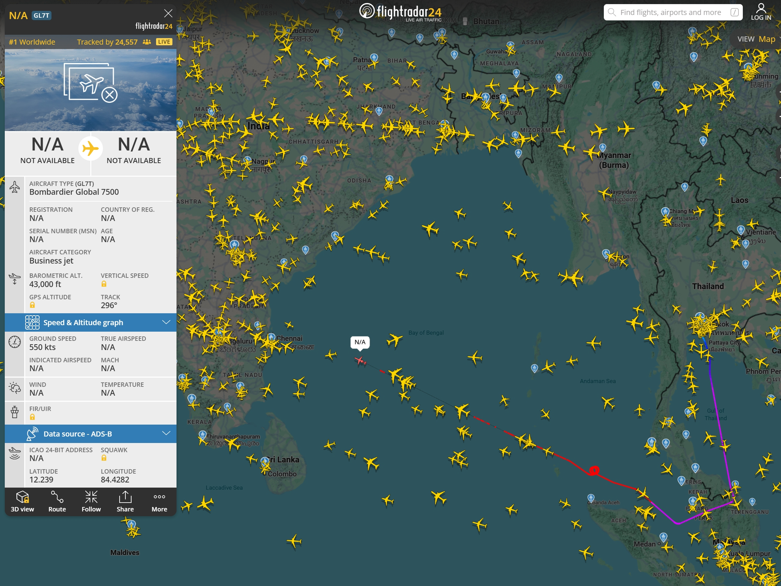Click the ICAO address landing icon
The height and width of the screenshot is (586, 781).
(14, 453)
